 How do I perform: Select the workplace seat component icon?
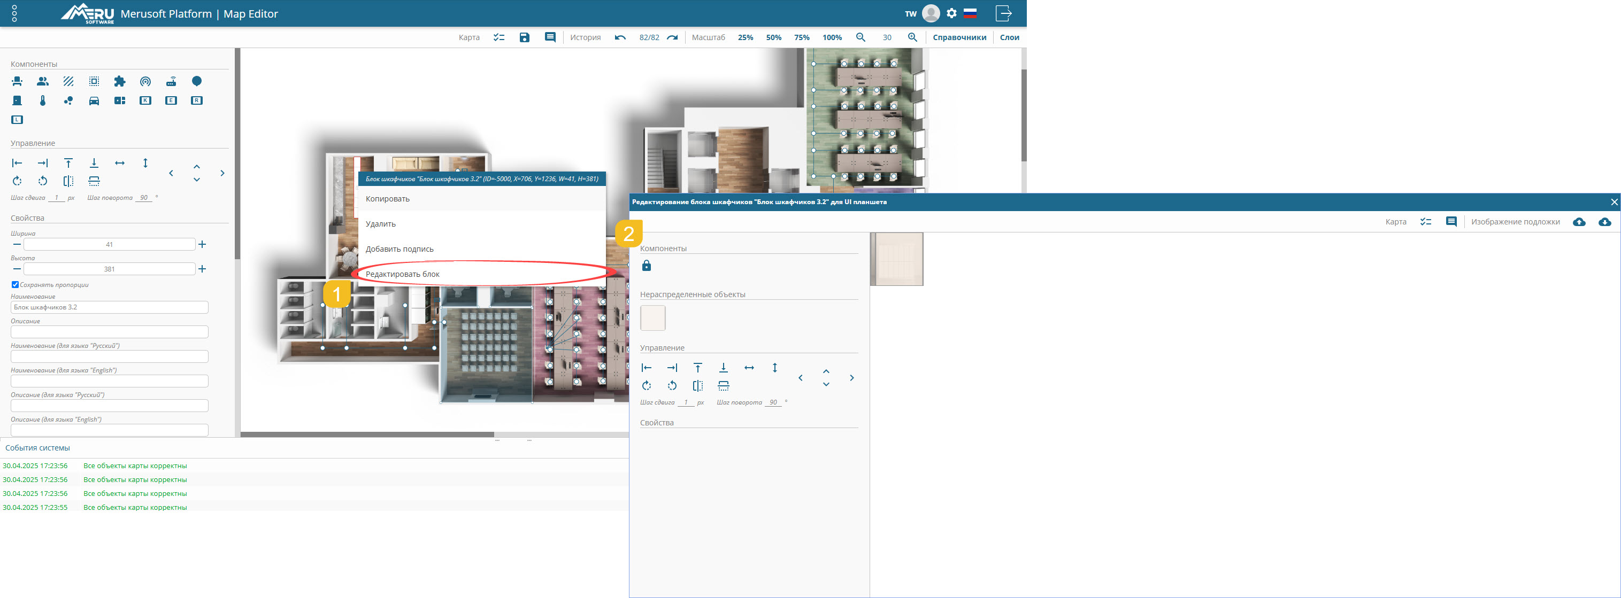pos(17,81)
